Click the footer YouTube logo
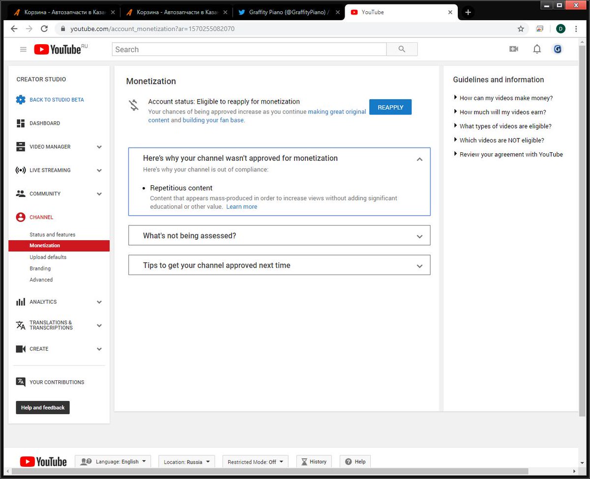The height and width of the screenshot is (479, 590). tap(43, 462)
